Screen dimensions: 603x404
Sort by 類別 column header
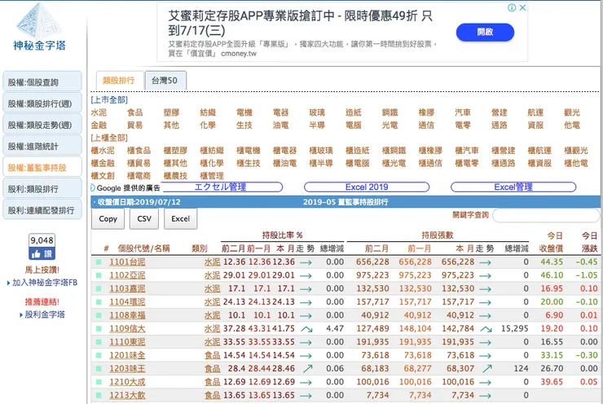(x=200, y=248)
